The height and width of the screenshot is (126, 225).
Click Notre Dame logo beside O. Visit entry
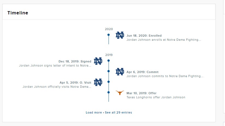coord(98,82)
